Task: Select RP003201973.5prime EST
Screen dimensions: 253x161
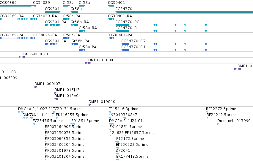Action: [x=46, y=154]
